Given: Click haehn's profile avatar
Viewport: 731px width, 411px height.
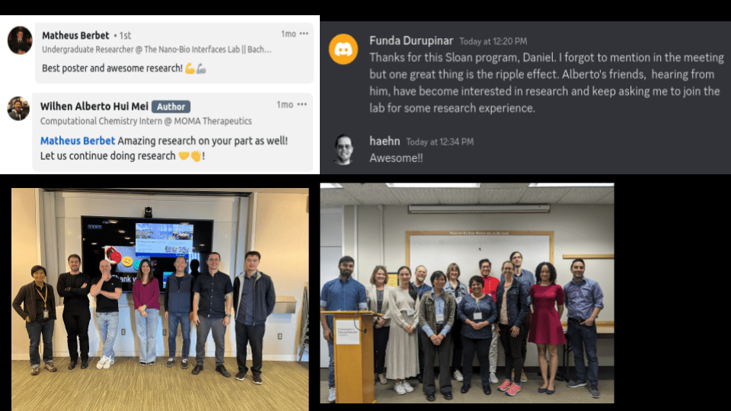Looking at the screenshot, I should tap(343, 150).
